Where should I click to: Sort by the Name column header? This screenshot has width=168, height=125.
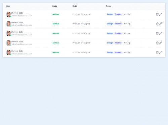(x=8, y=6)
